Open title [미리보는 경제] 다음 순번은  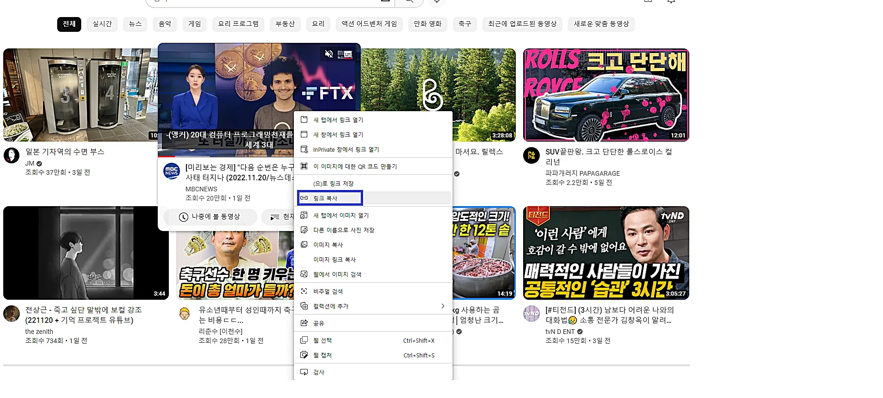(x=239, y=172)
